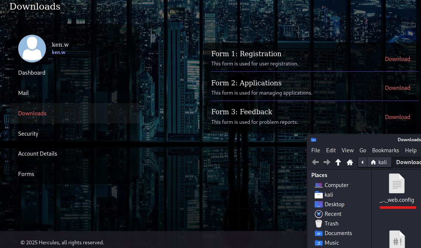Viewport: 421px width, 248px height.
Task: Open Mail in the sidebar
Action: (23, 93)
